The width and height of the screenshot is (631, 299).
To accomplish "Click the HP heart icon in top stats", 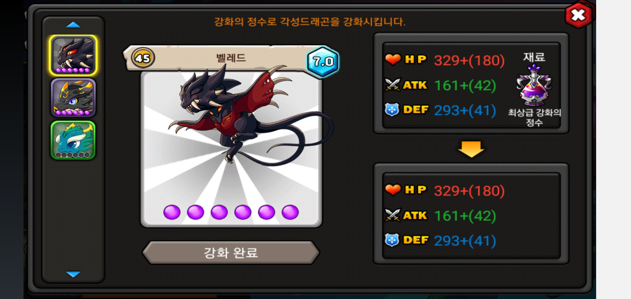I will pos(393,59).
